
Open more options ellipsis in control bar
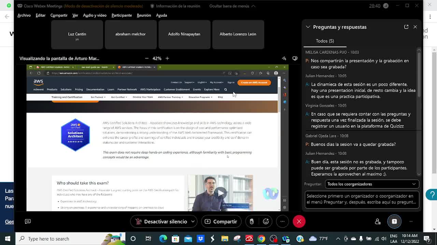click(x=282, y=222)
